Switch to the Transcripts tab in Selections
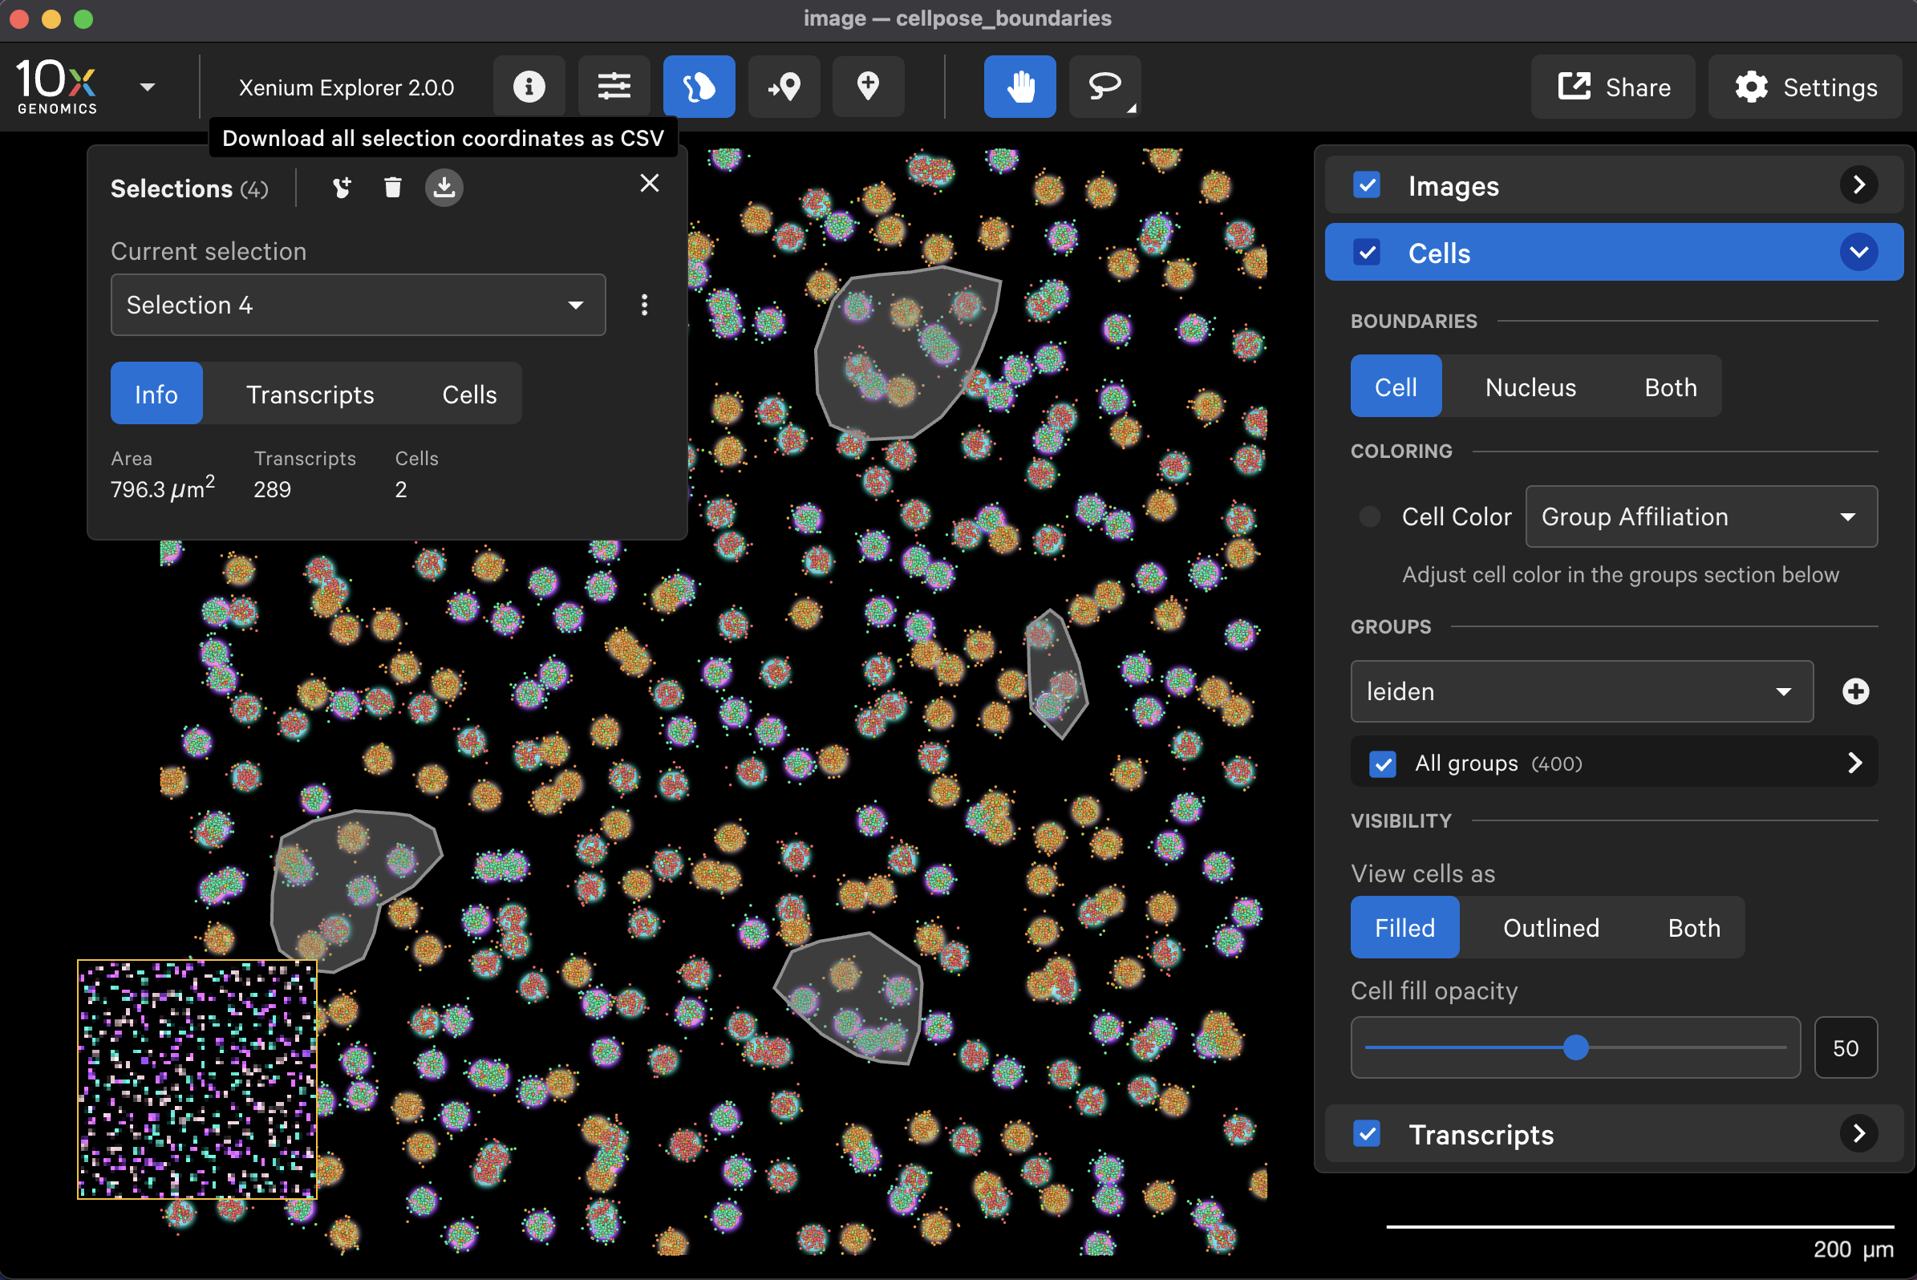 [310, 395]
